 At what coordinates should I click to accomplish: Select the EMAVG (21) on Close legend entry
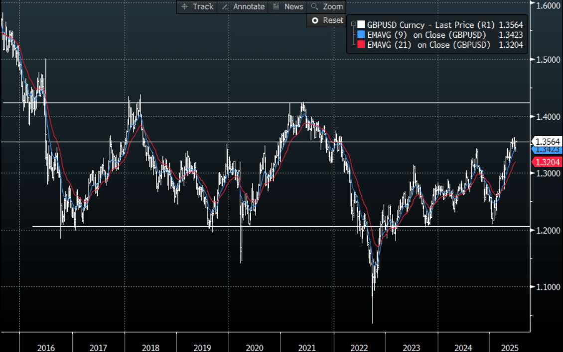click(429, 45)
